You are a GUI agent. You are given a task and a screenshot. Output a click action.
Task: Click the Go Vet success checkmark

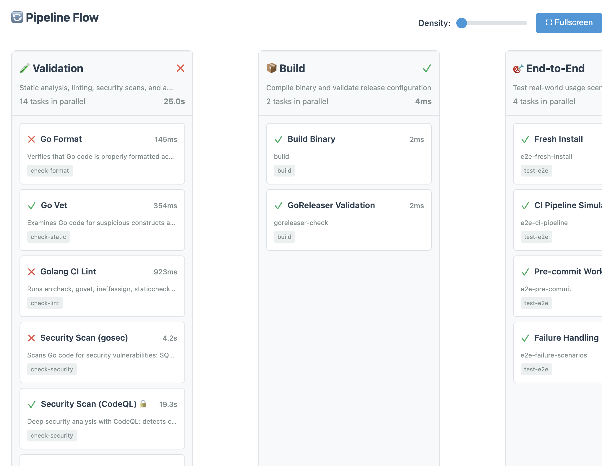(32, 206)
